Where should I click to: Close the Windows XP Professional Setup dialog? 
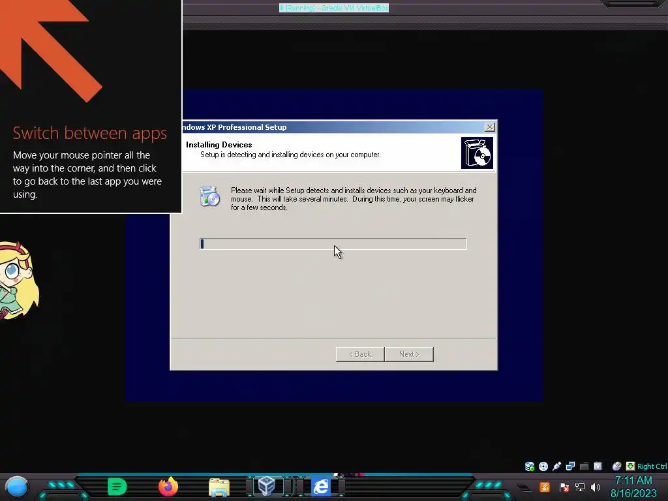[489, 127]
